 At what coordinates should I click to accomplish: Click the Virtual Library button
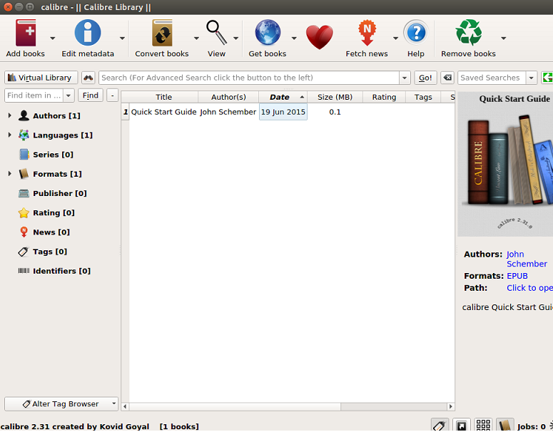pos(41,78)
